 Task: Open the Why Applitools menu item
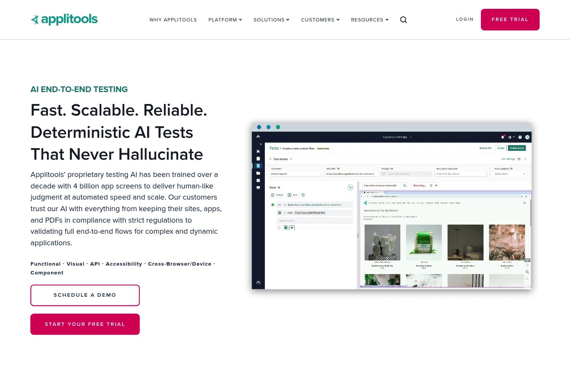point(173,20)
